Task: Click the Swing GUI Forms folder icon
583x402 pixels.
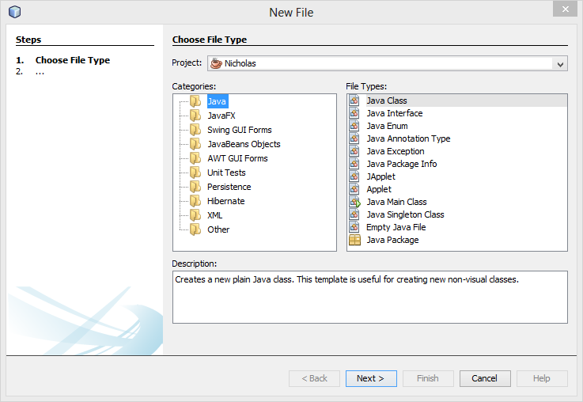Action: [x=195, y=130]
